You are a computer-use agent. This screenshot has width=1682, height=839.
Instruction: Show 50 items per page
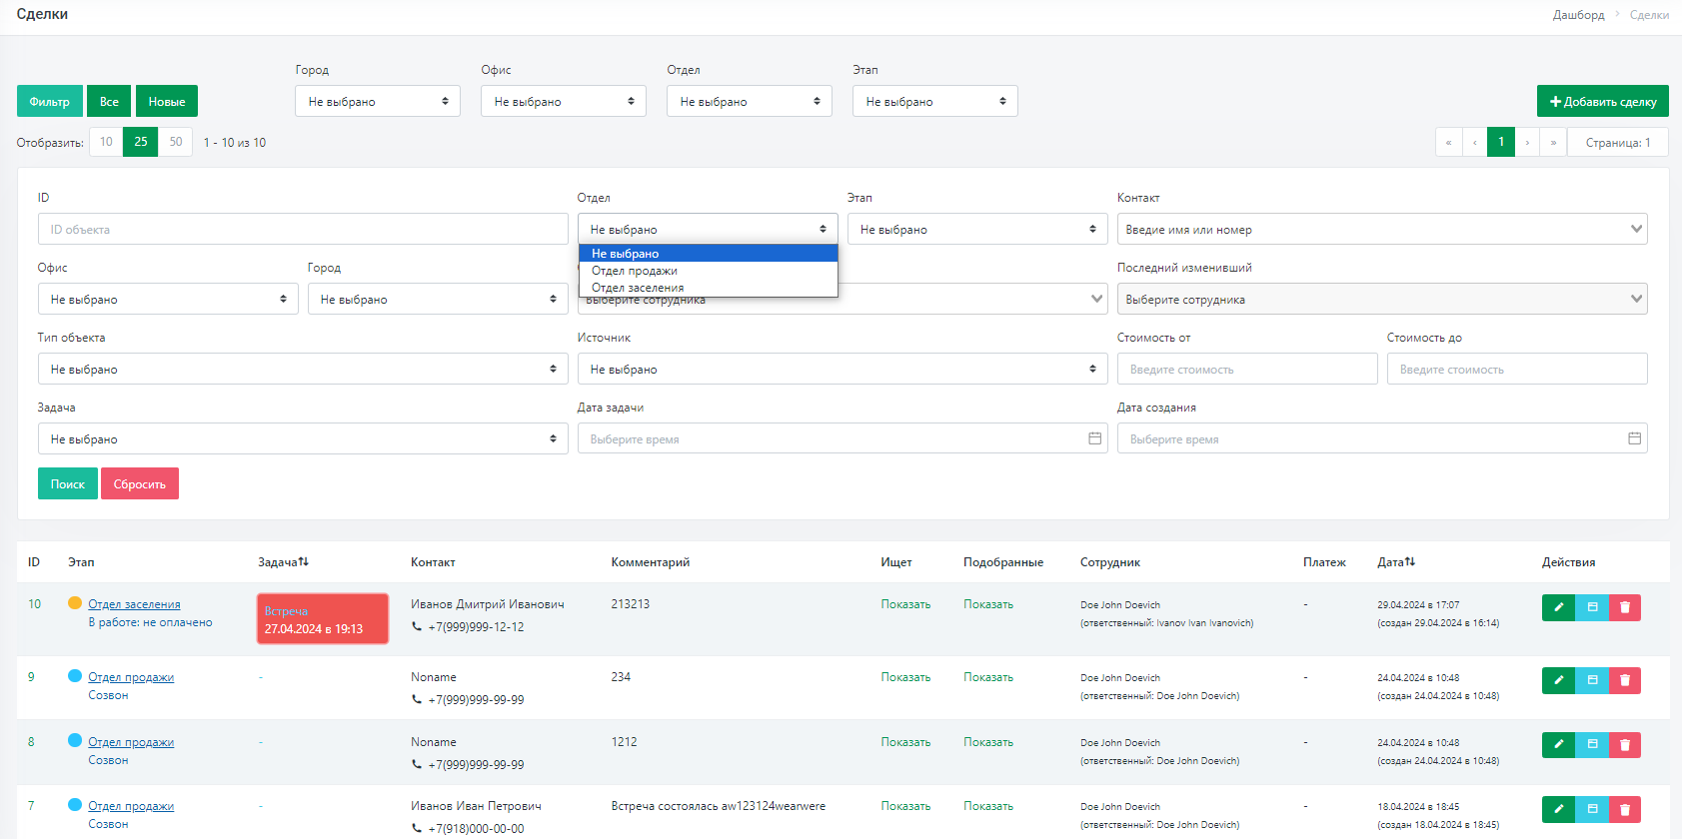[176, 142]
